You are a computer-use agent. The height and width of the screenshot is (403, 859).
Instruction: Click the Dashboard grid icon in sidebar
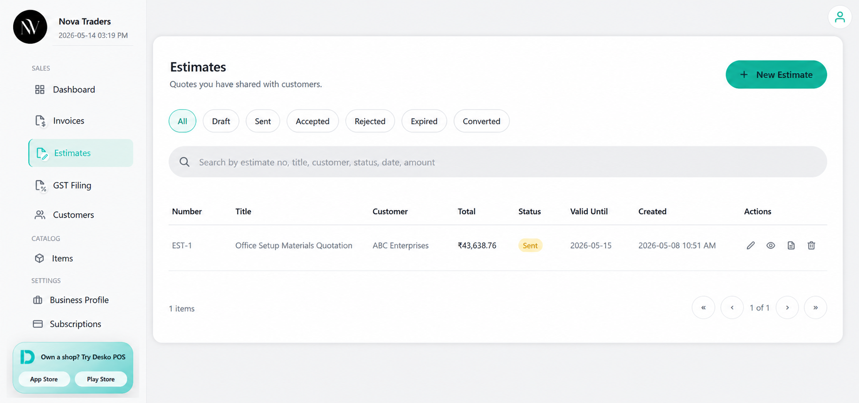[40, 89]
